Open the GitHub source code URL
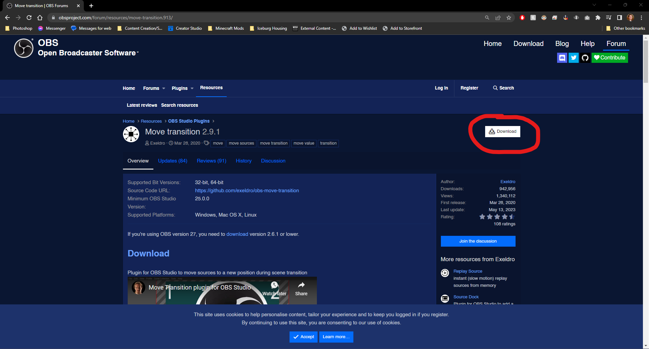 pyautogui.click(x=247, y=191)
